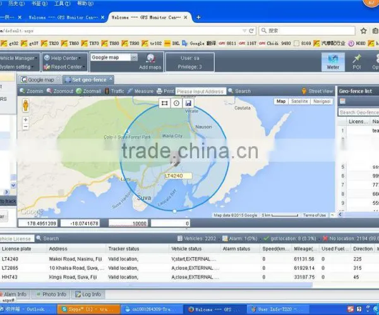
Task: Zoom out with the map minus button
Action: (x=26, y=127)
